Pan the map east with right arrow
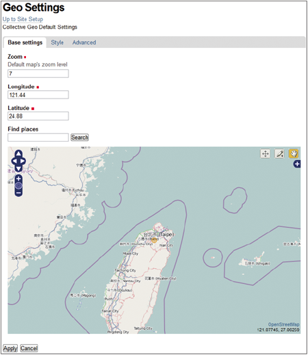Image resolution: width=308 pixels, height=355 pixels. pyautogui.click(x=23, y=161)
